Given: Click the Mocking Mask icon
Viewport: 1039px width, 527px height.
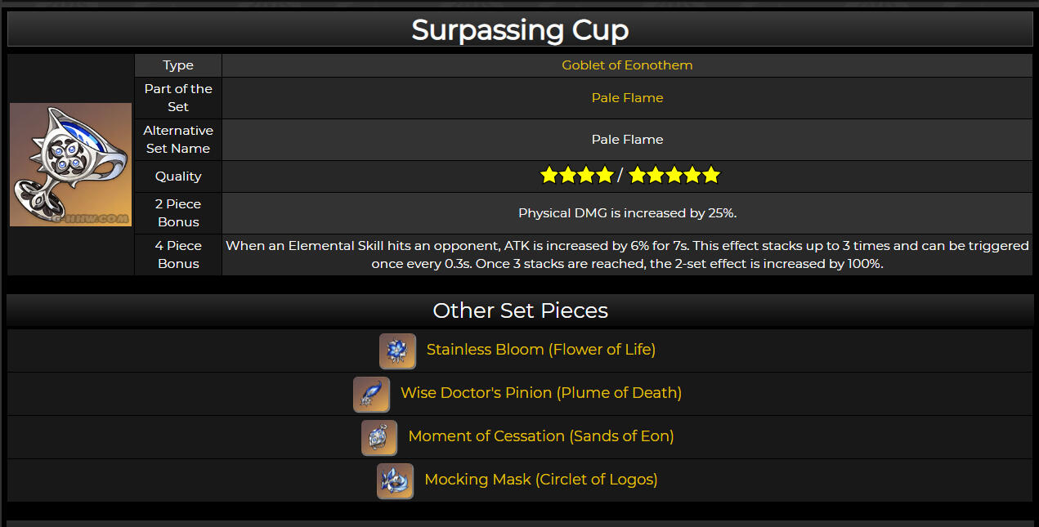Looking at the screenshot, I should tap(395, 480).
